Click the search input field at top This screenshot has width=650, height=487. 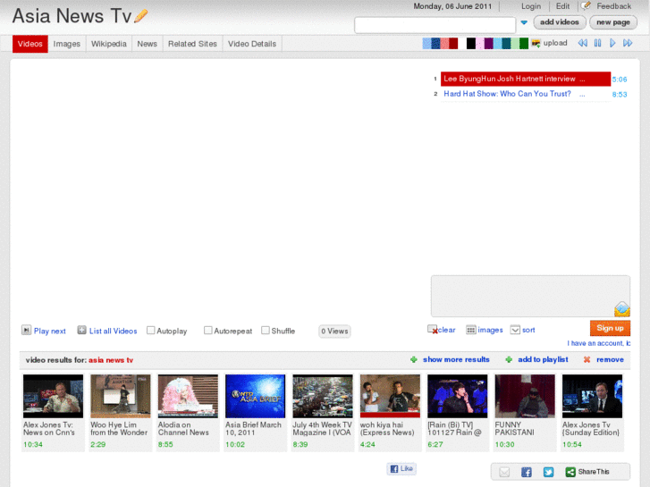[x=435, y=25]
